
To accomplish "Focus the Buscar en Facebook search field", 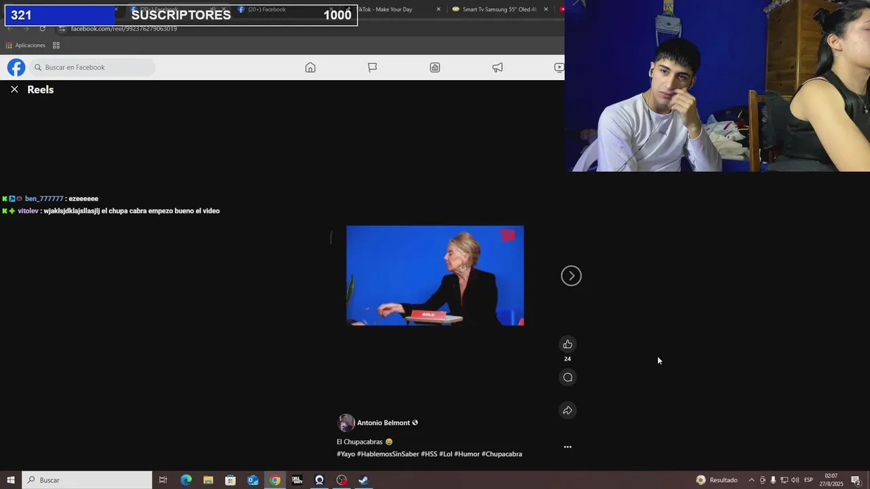I will [x=92, y=67].
